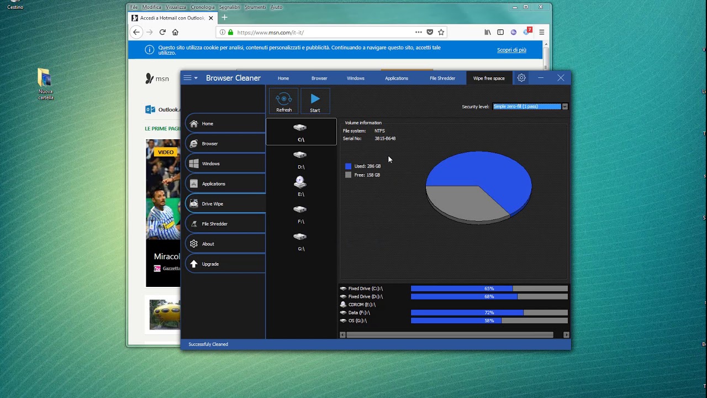Viewport: 707px width, 398px height.
Task: Click the gray Free color legend square
Action: [x=348, y=175]
